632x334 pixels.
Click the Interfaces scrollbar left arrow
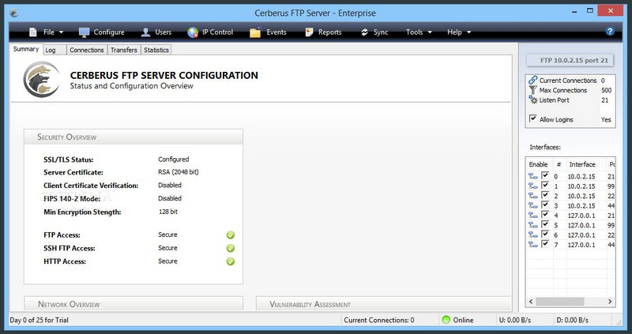(x=531, y=302)
